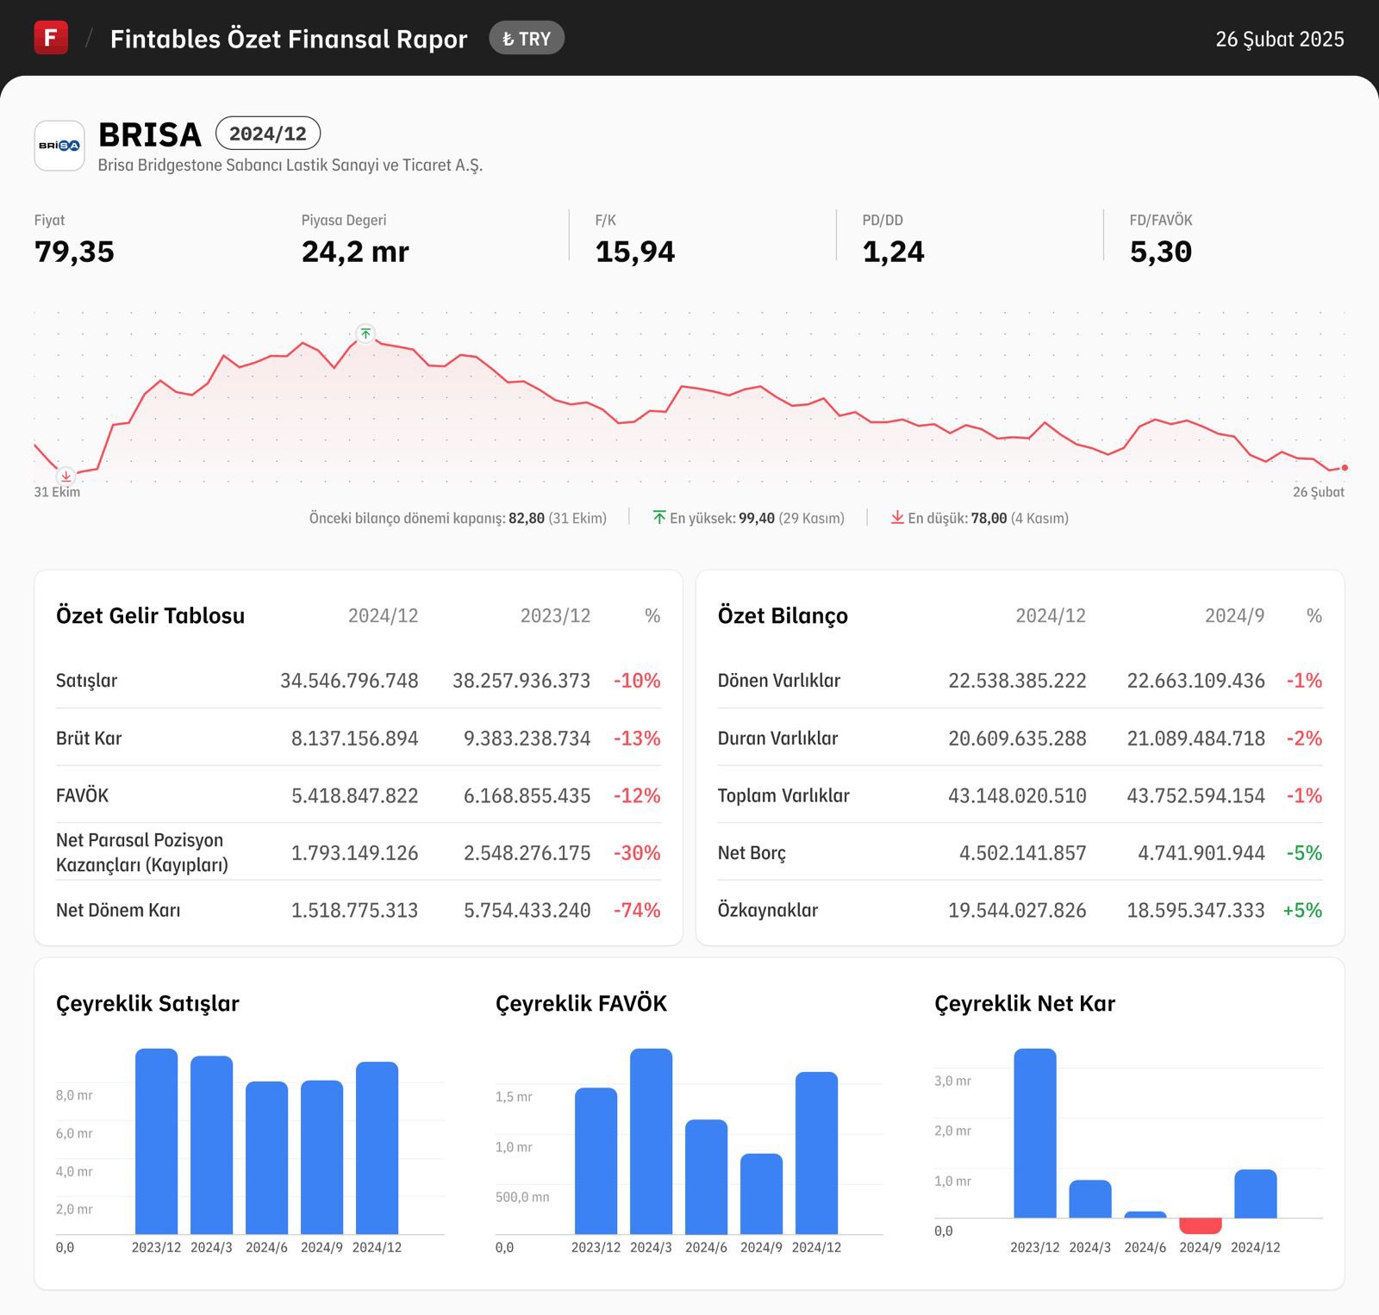Image resolution: width=1379 pixels, height=1315 pixels.
Task: Click the Çeyreklik FAVÖK chart title
Action: 581,1003
